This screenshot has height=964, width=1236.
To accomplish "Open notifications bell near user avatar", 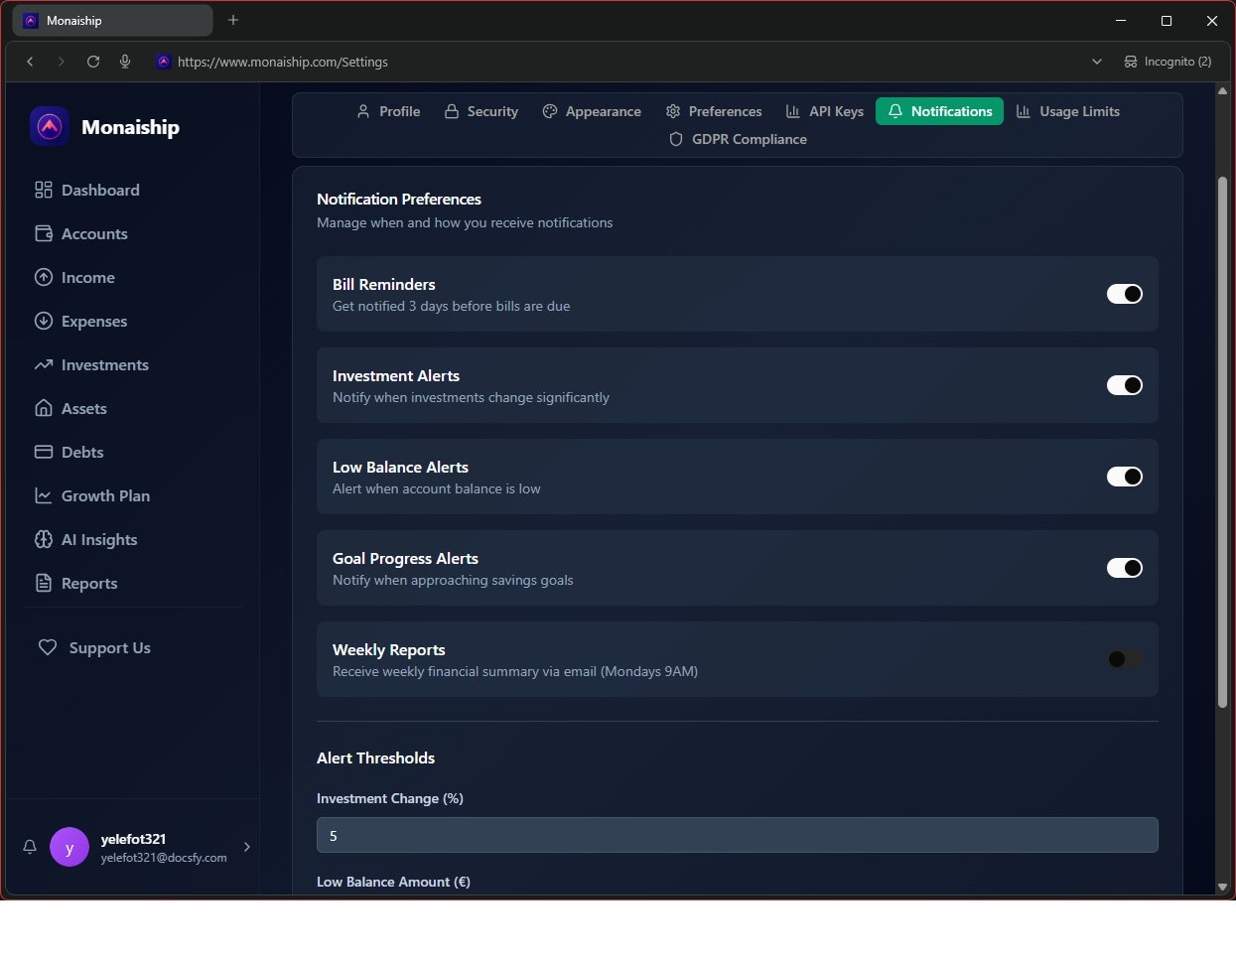I will (30, 847).
